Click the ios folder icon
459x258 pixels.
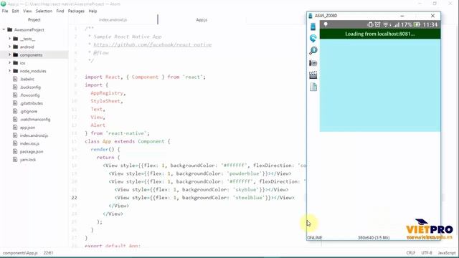(x=16, y=63)
